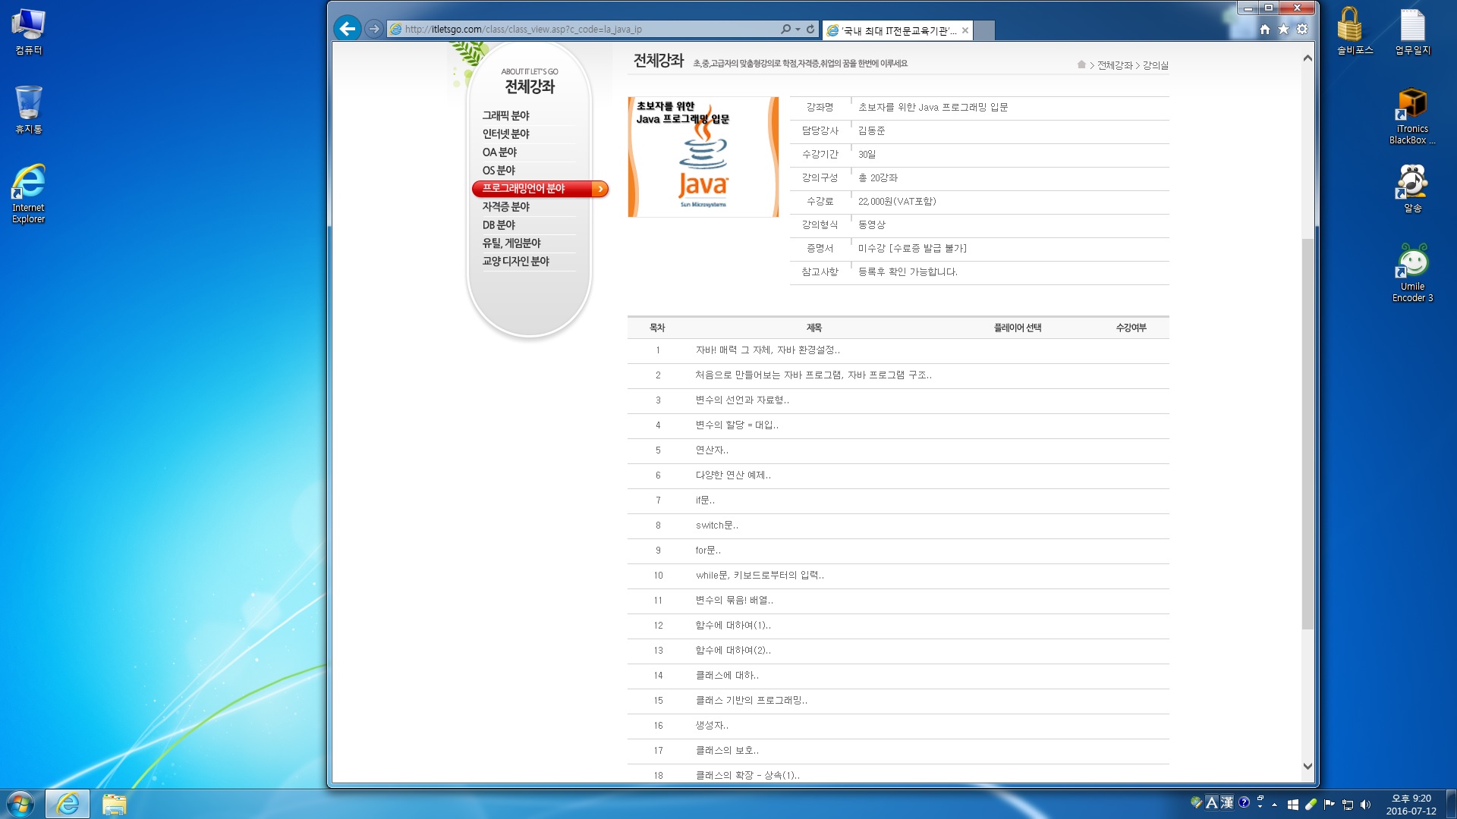Image resolution: width=1457 pixels, height=819 pixels.
Task: Open lecture 17 클래스의 보호
Action: tap(727, 750)
